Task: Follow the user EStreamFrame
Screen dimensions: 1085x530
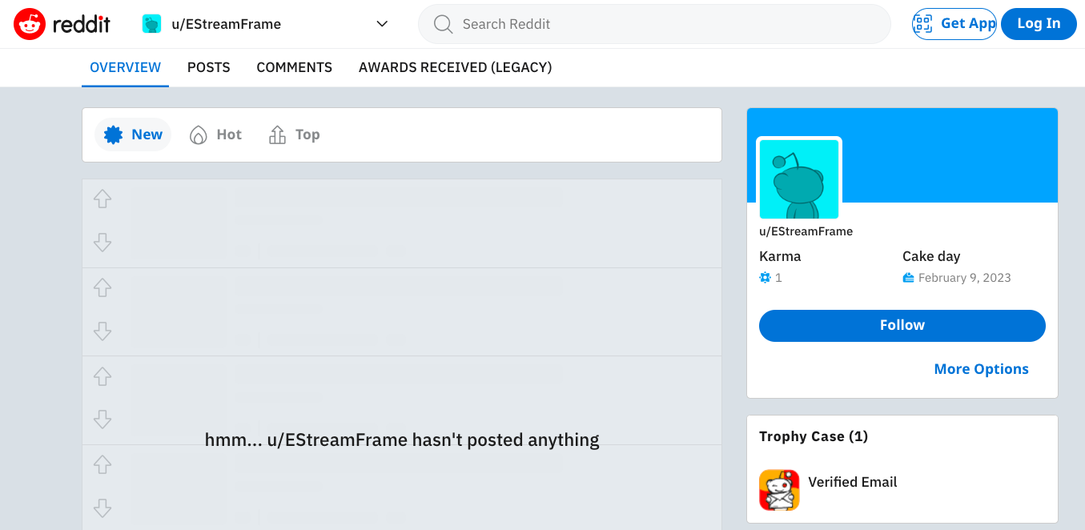Action: [902, 325]
